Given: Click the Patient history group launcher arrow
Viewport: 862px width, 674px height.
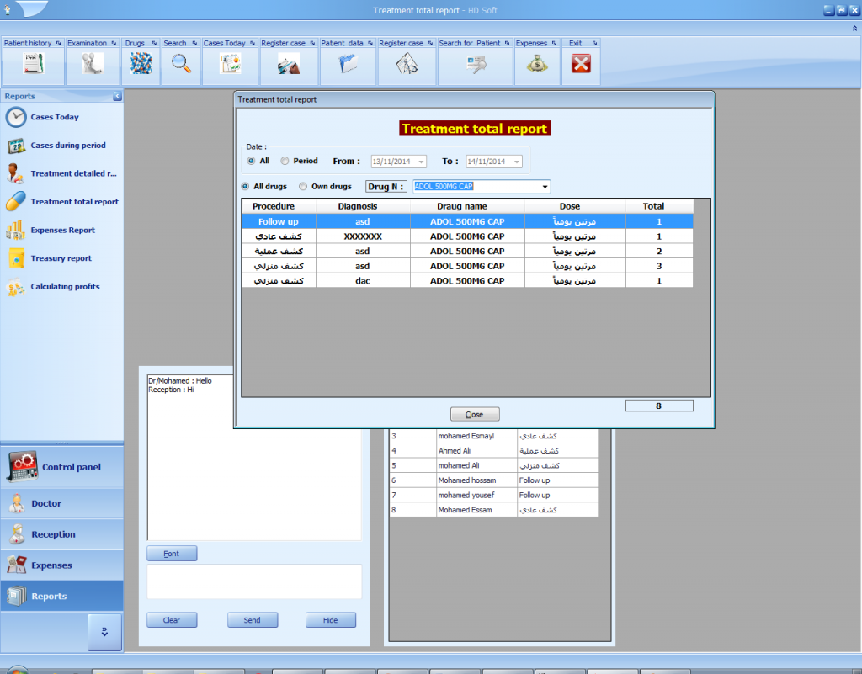Looking at the screenshot, I should (x=58, y=43).
